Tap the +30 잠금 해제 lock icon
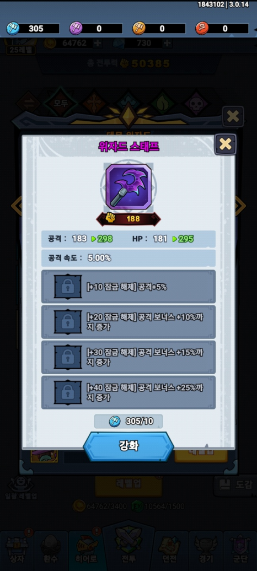The height and width of the screenshot is (571, 257). click(68, 357)
